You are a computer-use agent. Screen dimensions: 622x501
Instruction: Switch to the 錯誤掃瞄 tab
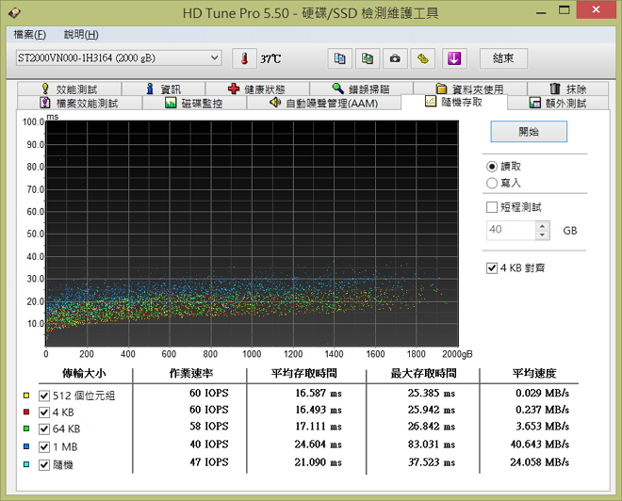click(361, 89)
